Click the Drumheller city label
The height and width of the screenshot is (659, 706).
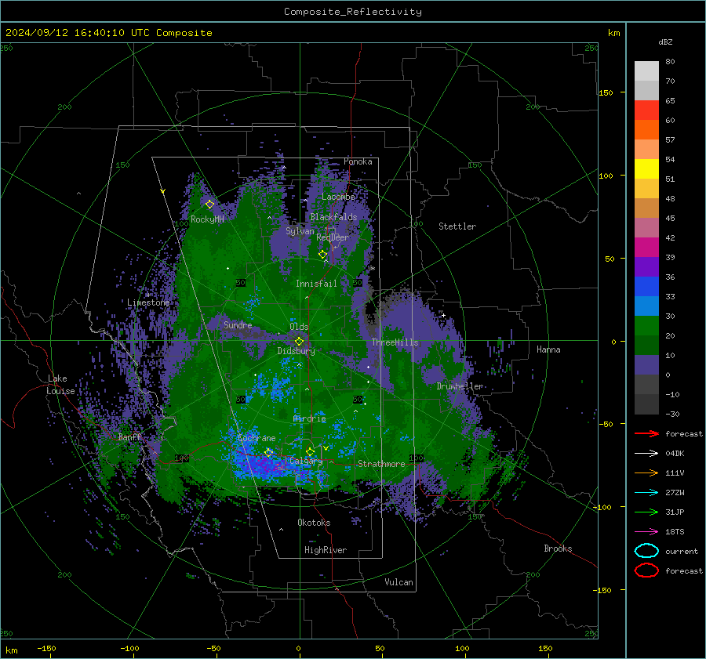point(460,386)
